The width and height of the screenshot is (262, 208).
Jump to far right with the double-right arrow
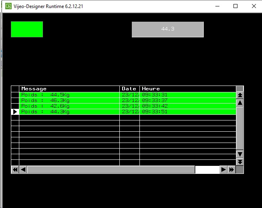click(x=231, y=170)
